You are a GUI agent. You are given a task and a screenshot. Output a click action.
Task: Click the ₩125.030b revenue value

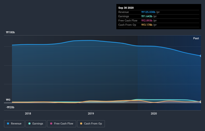[x=148, y=12]
